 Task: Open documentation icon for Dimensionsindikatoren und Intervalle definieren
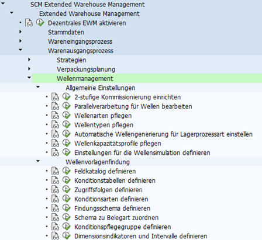(55, 236)
